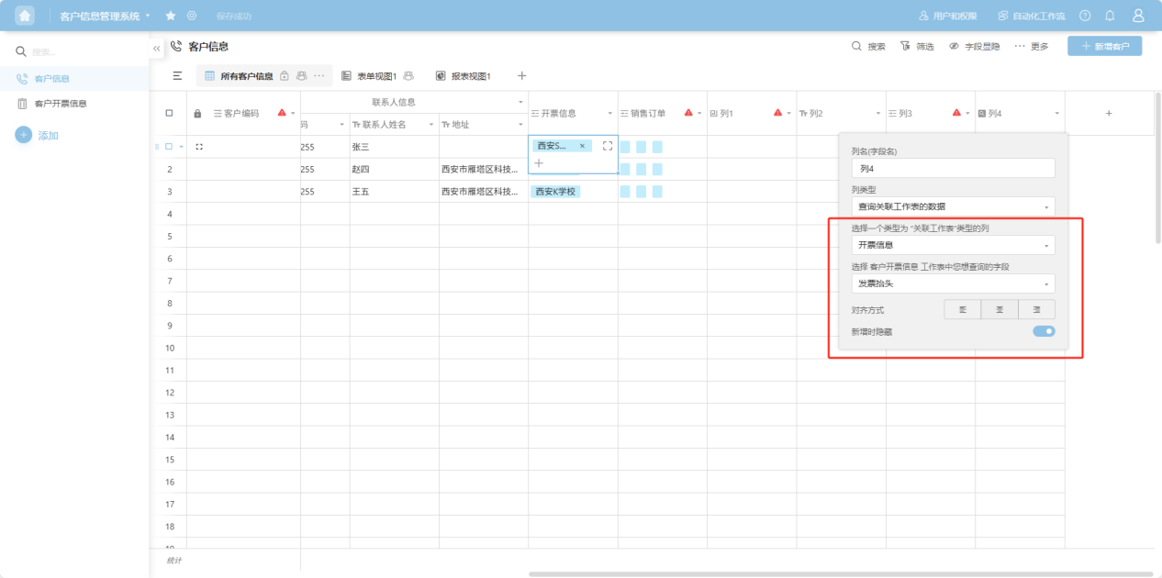The image size is (1162, 578).
Task: Click the plus icon to add view
Action: 522,75
